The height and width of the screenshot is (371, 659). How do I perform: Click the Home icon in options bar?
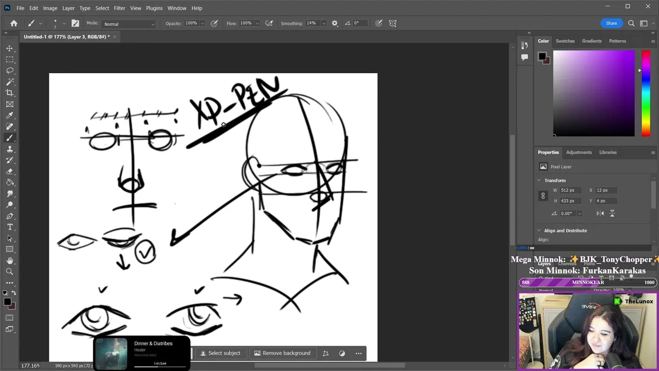click(x=14, y=23)
